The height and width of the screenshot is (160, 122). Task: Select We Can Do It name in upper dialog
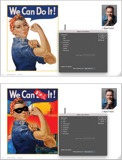coord(66,43)
